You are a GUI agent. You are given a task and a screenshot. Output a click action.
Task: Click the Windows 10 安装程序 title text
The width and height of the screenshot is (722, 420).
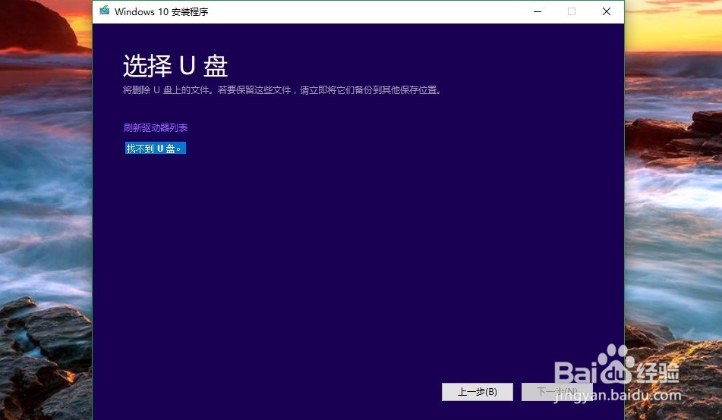click(x=161, y=11)
